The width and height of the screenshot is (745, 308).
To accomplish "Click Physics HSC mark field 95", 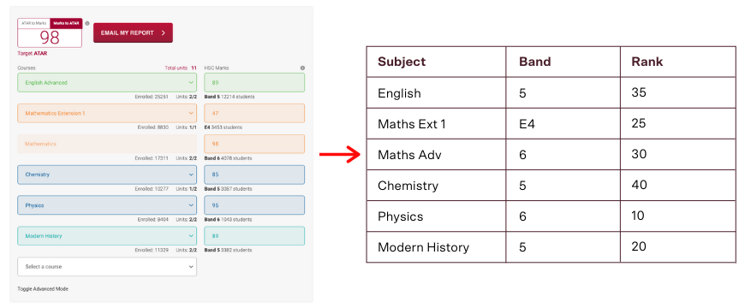I will [x=254, y=205].
